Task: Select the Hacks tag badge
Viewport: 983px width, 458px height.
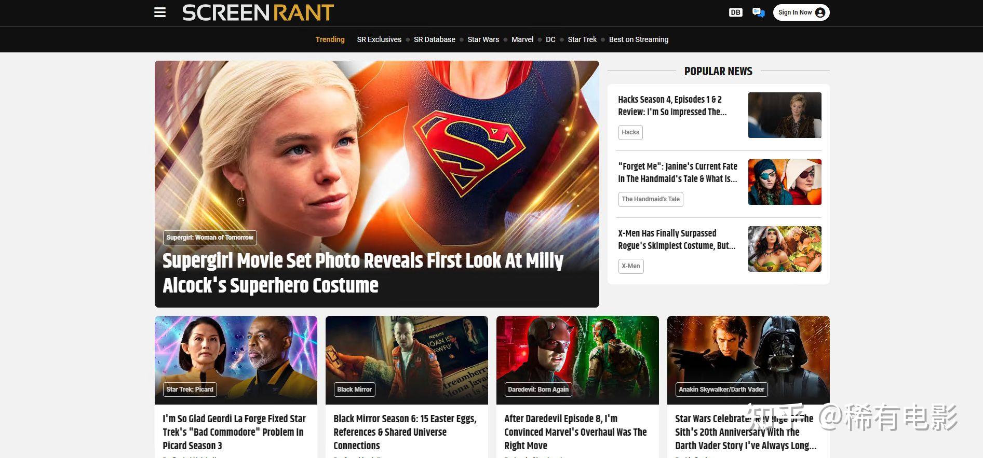Action: (x=630, y=132)
